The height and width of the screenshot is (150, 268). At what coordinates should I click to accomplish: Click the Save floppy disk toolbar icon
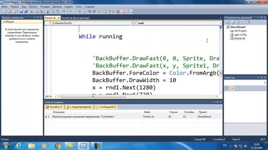(21, 12)
